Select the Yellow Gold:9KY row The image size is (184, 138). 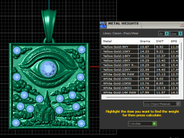pyautogui.click(x=140, y=47)
